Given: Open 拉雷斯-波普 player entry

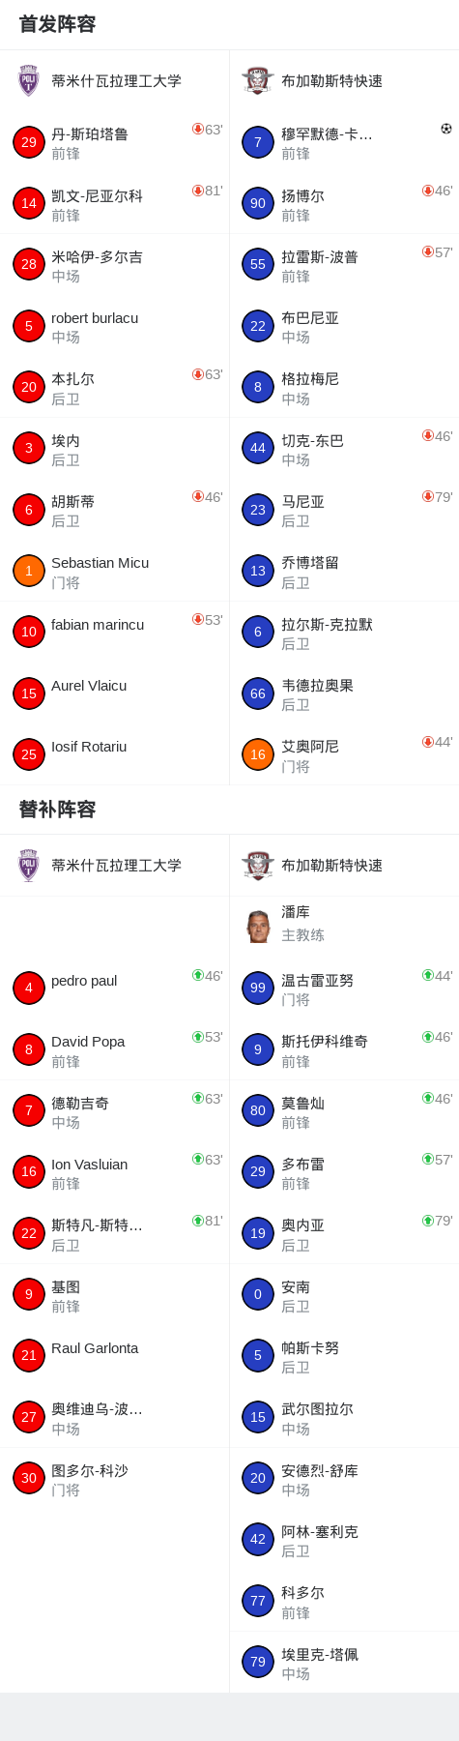Looking at the screenshot, I should pos(344,265).
